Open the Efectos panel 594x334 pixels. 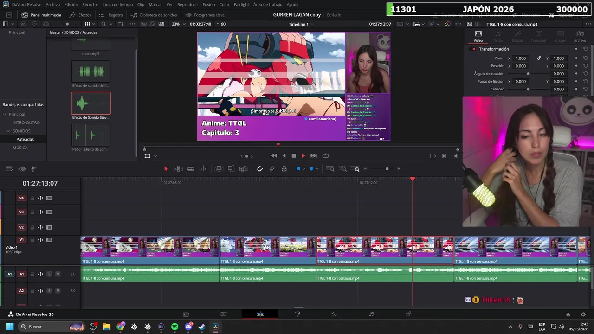pyautogui.click(x=80, y=15)
